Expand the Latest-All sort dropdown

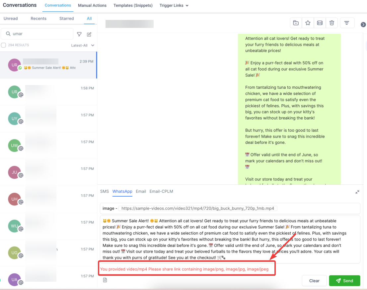pos(83,46)
